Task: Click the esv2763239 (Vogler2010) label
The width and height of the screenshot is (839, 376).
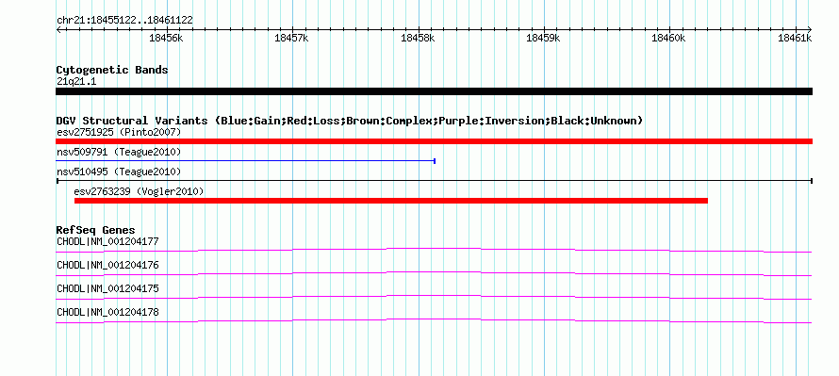Action: click(x=140, y=191)
